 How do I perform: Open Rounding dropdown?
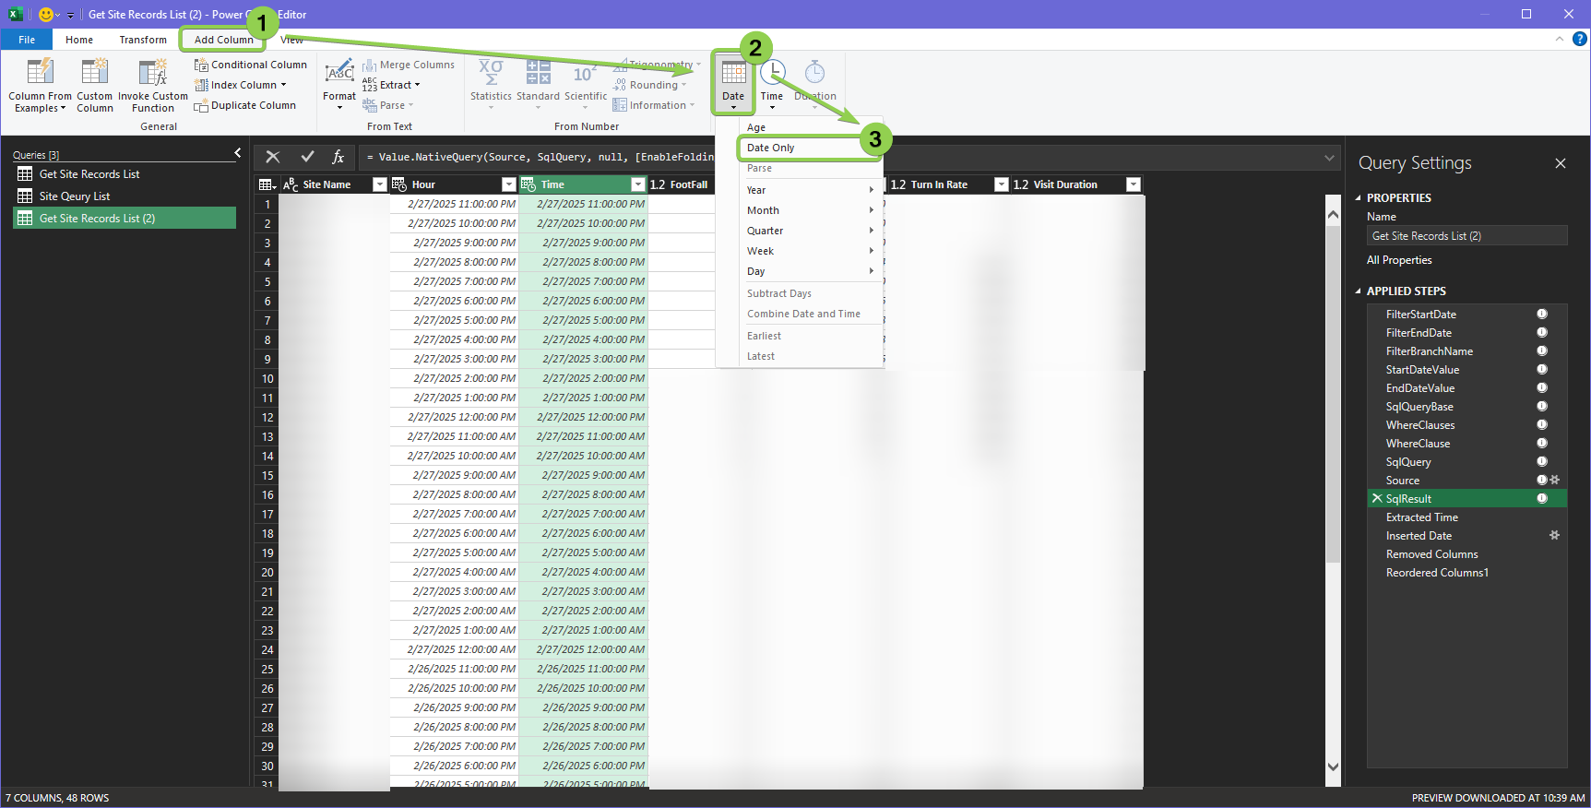[650, 85]
